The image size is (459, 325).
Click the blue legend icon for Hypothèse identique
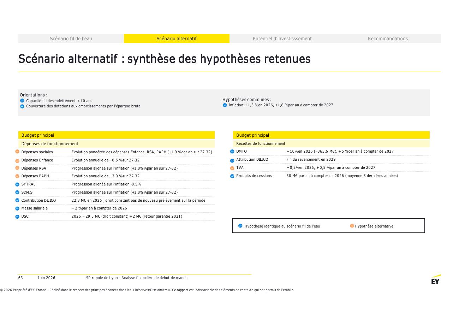(x=240, y=226)
